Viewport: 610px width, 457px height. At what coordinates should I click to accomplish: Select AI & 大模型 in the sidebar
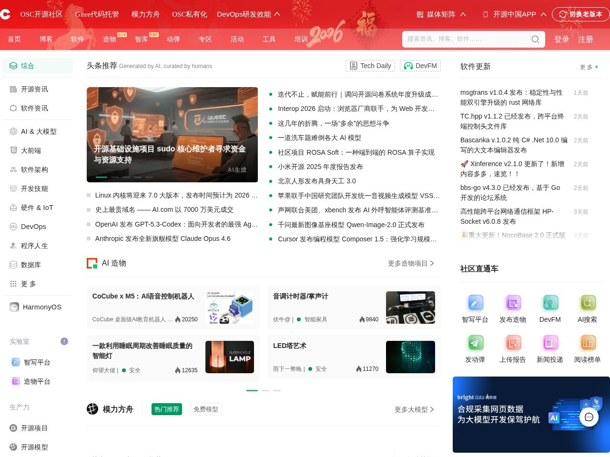(38, 131)
